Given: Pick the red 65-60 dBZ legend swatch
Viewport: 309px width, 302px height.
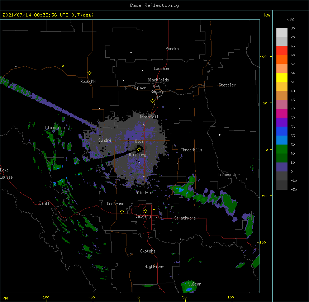Looking at the screenshot, I should pyautogui.click(x=282, y=50).
